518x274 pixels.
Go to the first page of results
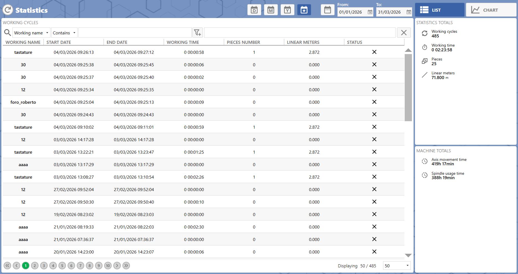click(7, 266)
